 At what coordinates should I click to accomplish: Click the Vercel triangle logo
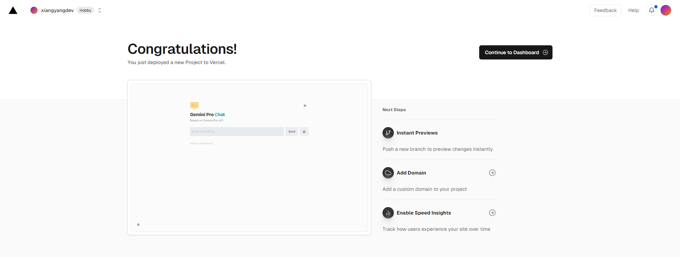click(x=13, y=10)
